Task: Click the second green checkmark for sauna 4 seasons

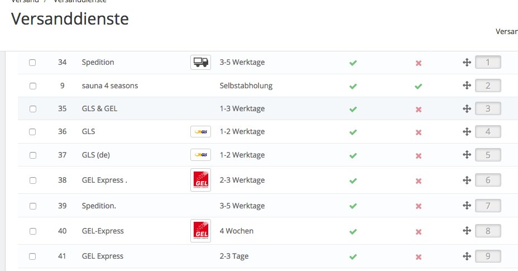Action: point(418,86)
